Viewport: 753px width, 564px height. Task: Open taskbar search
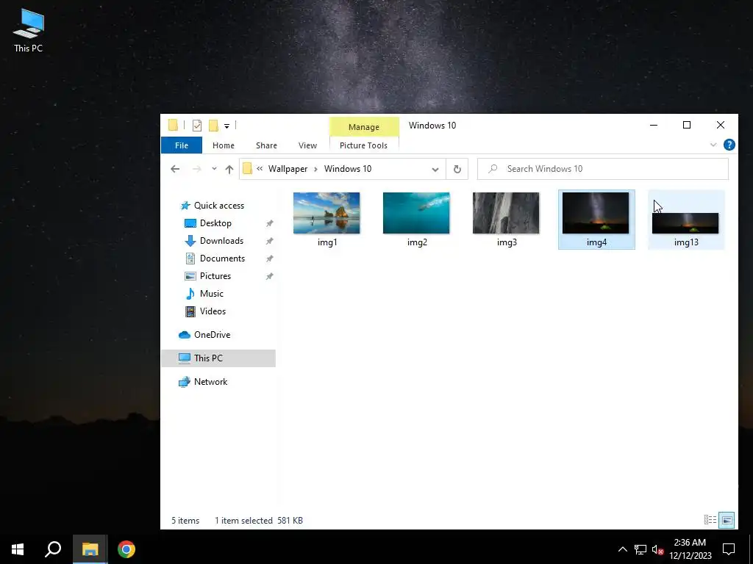53,549
